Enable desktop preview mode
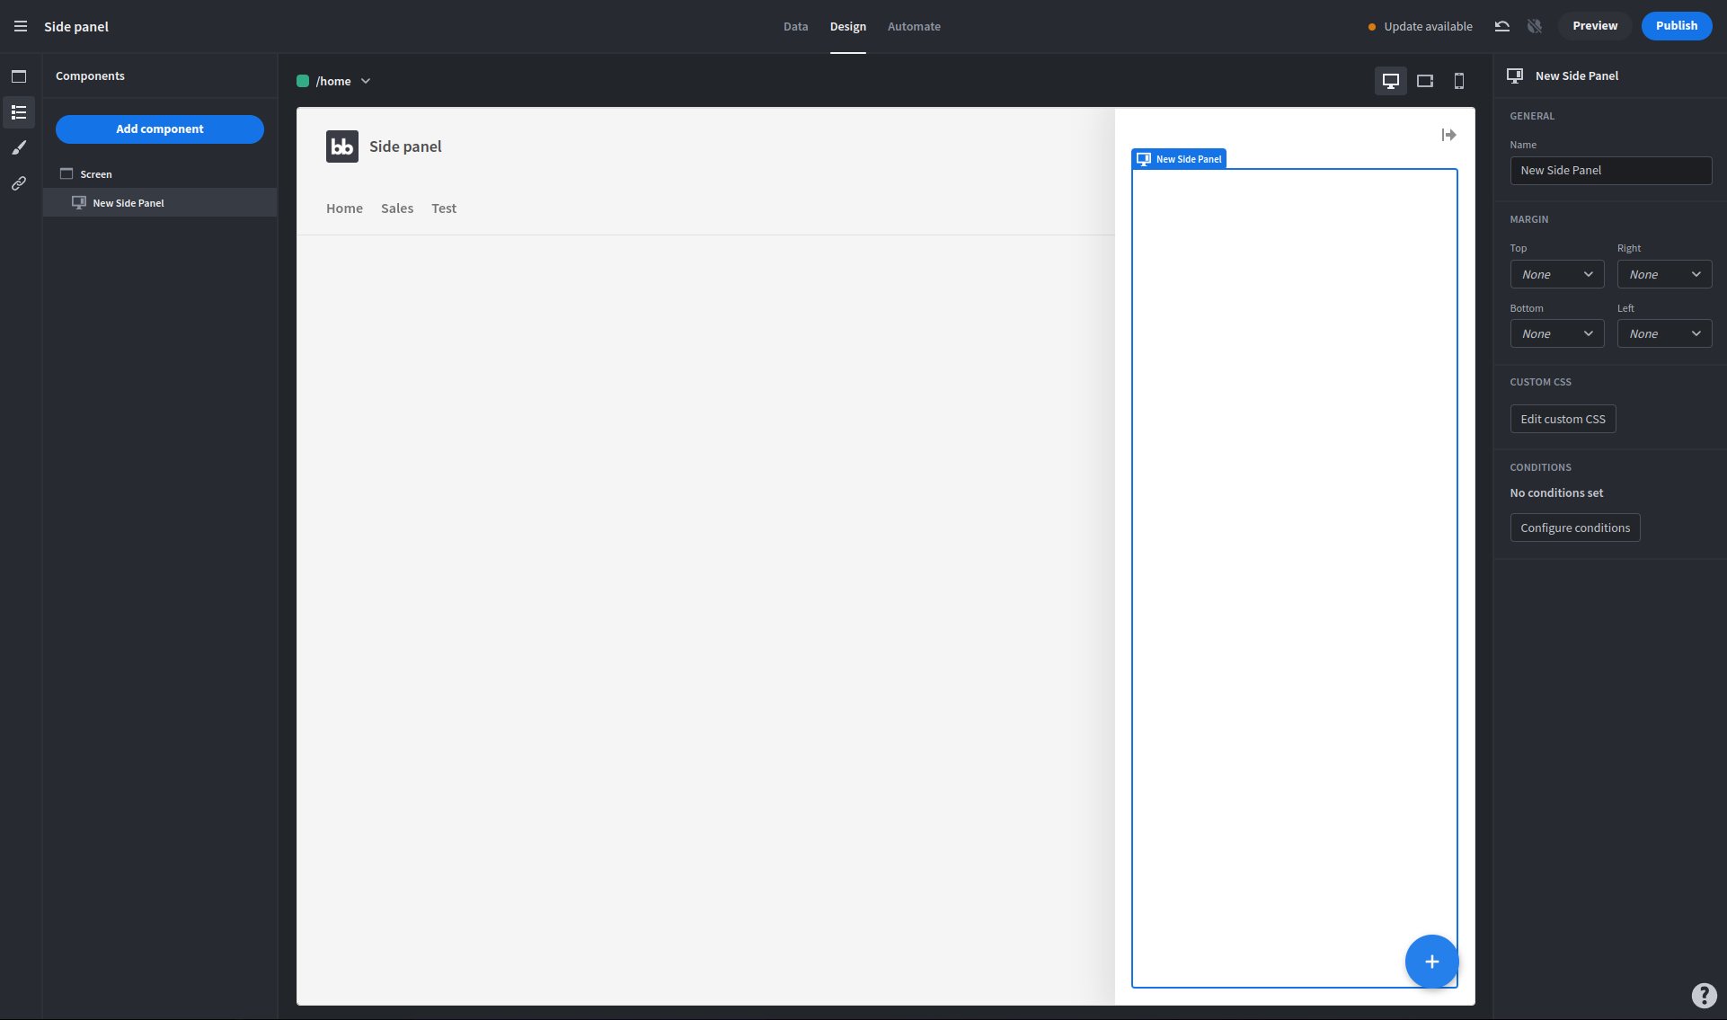 pyautogui.click(x=1391, y=80)
